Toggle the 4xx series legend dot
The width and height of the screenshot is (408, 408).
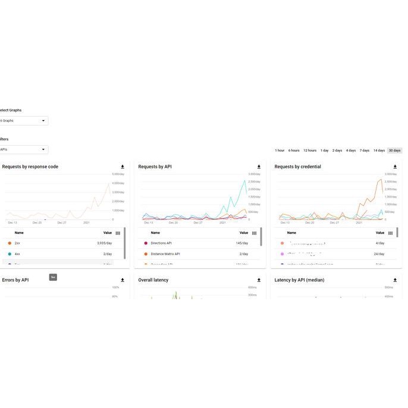10,254
